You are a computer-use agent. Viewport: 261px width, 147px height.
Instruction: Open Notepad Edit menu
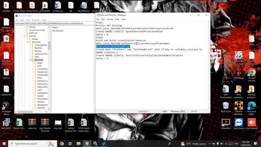point(103,19)
